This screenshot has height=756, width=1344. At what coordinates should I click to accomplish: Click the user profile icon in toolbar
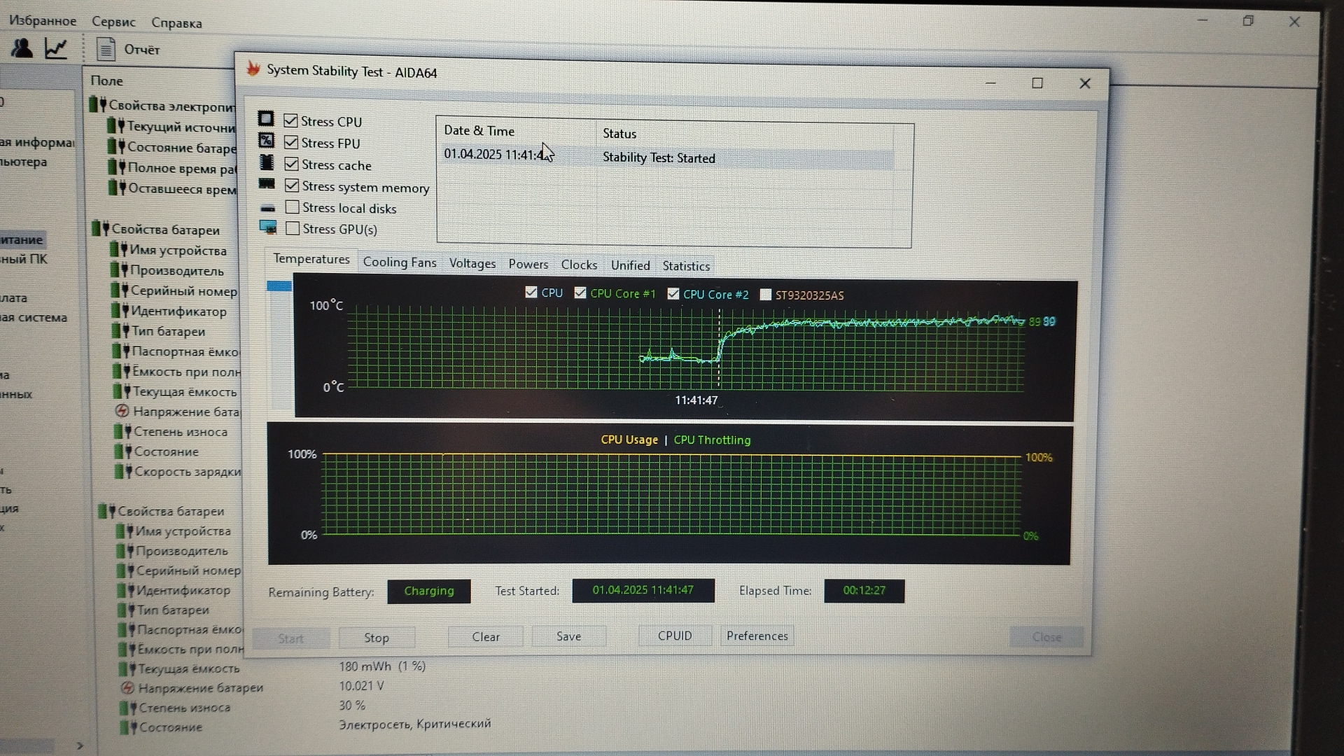[22, 48]
